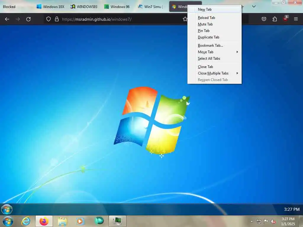The image size is (303, 227).
Task: Open Windows Media Player on taskbar
Action: point(80,221)
